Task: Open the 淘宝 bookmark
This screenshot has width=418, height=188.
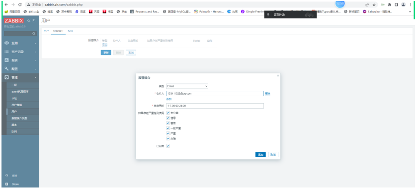Action: point(108,12)
